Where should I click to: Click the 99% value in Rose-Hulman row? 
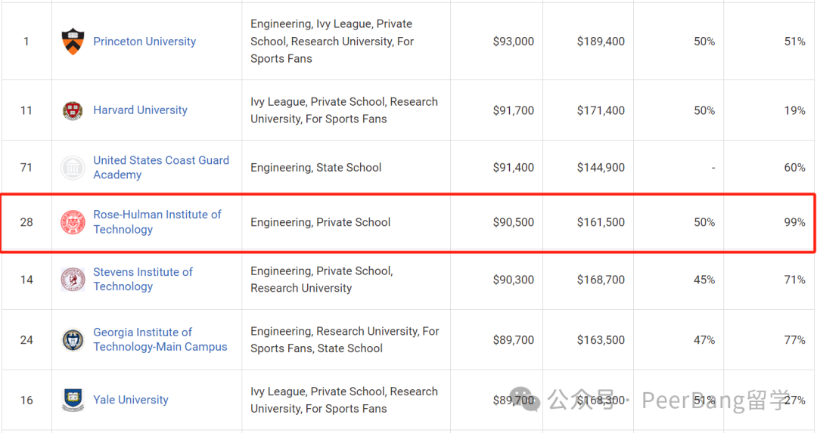pyautogui.click(x=794, y=222)
